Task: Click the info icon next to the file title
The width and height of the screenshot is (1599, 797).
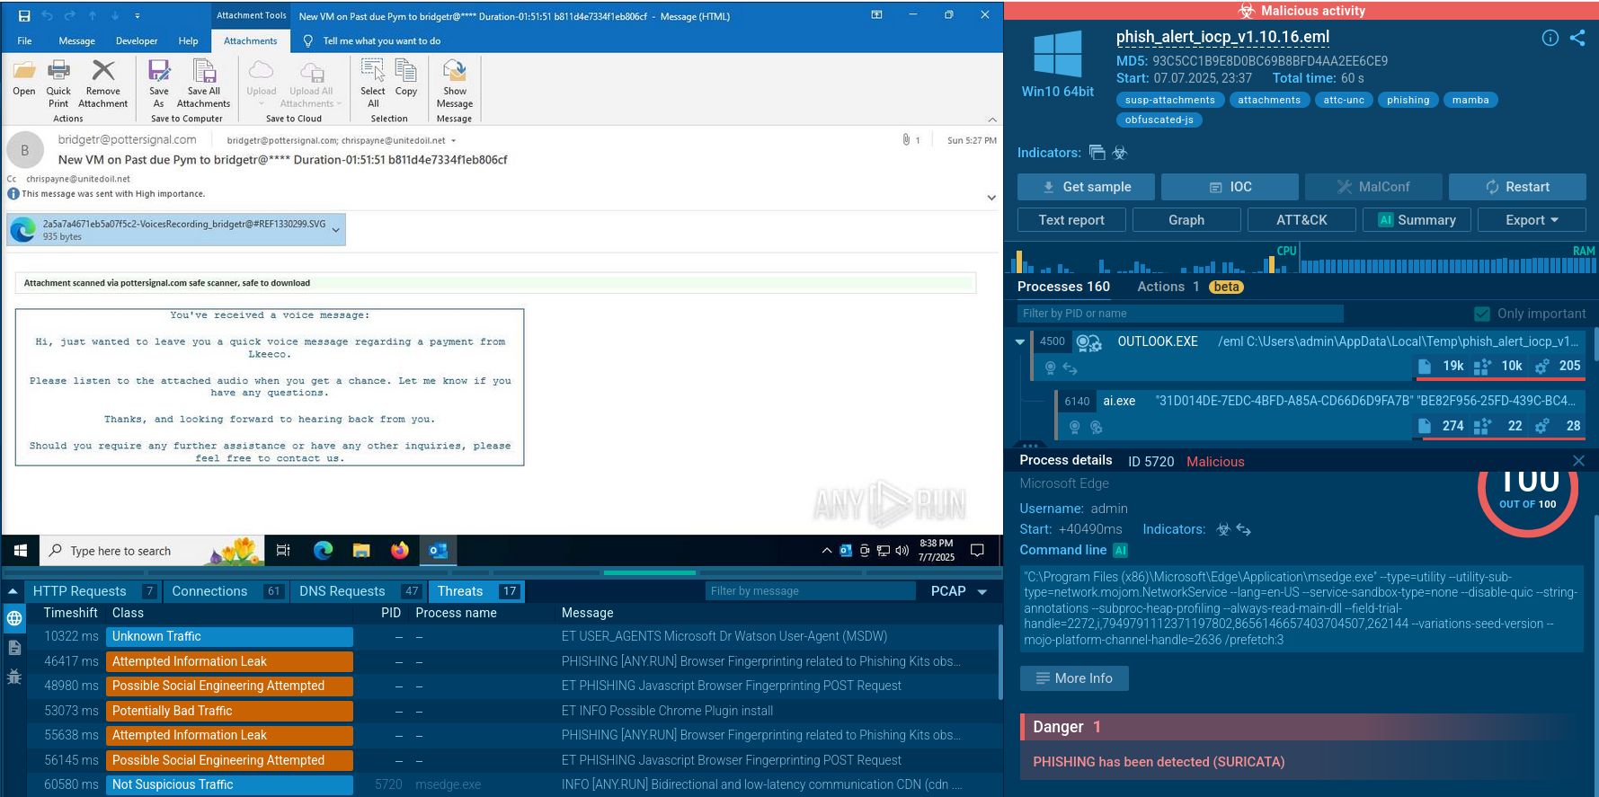Action: [x=1550, y=38]
